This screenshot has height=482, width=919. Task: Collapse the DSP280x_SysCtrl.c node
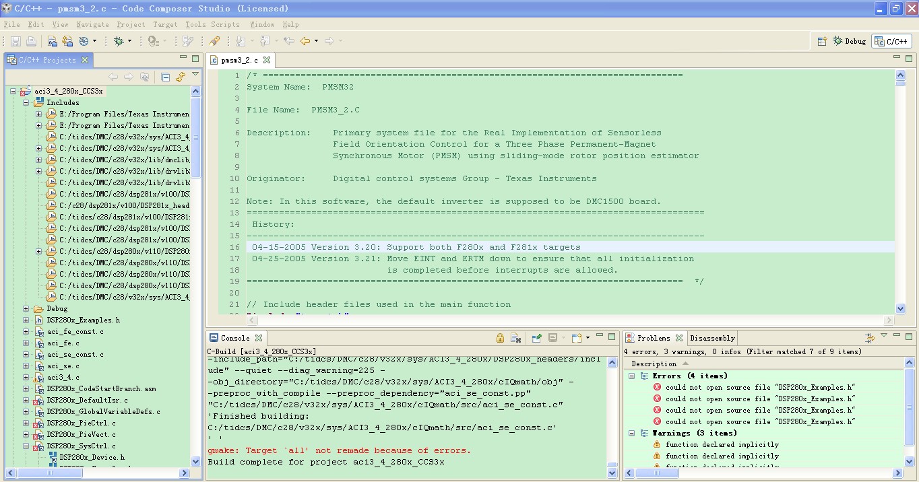pyautogui.click(x=26, y=446)
